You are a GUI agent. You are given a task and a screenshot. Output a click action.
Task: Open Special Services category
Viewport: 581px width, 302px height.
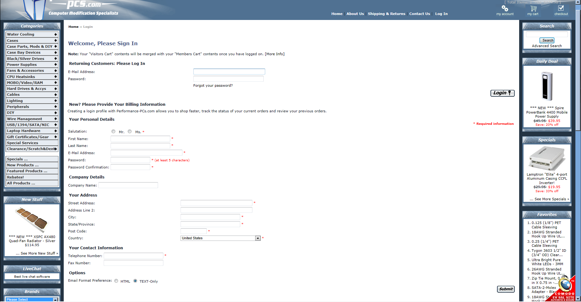pos(32,143)
